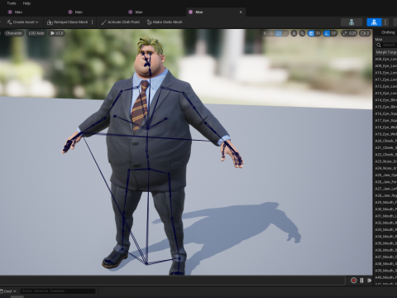Pause the animation preview
The width and height of the screenshot is (397, 298).
[361, 281]
